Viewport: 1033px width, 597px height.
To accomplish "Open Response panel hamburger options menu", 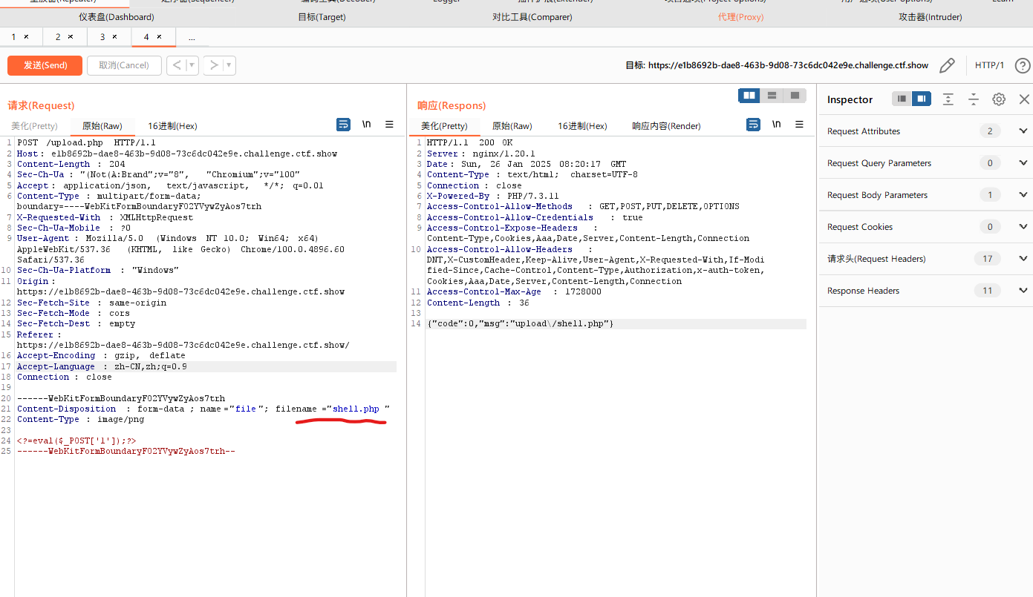I will pyautogui.click(x=799, y=125).
